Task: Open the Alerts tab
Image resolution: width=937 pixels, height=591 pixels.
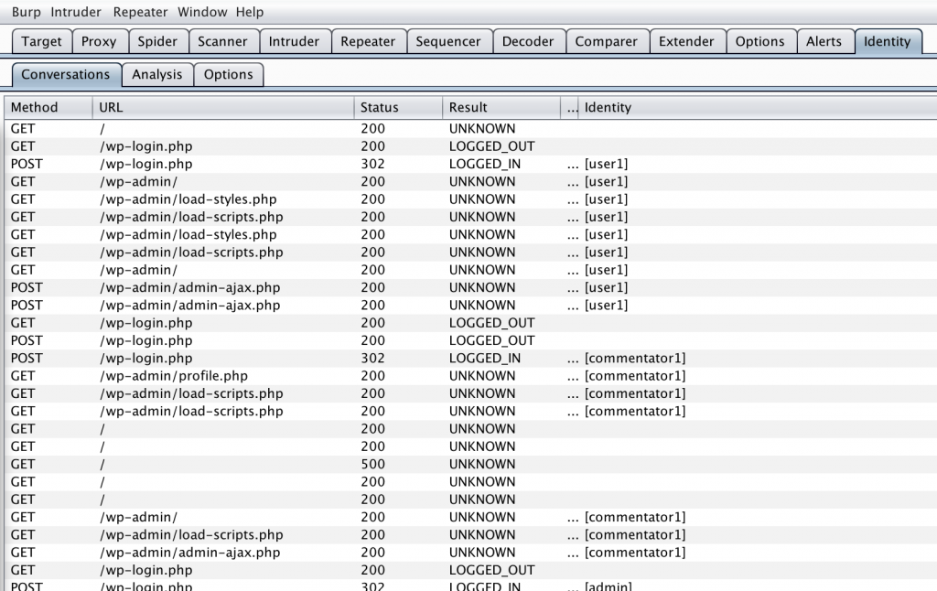Action: (x=824, y=41)
